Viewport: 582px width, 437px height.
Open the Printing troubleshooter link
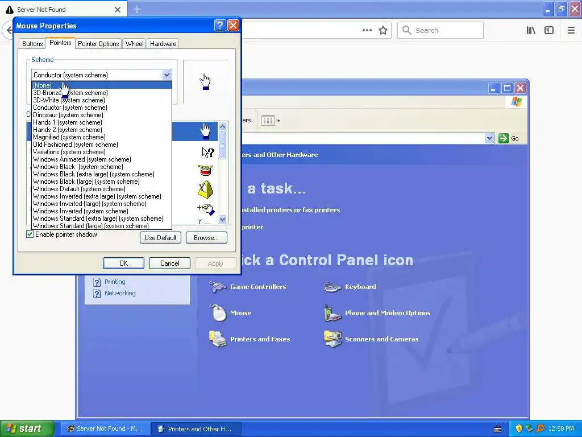click(x=115, y=282)
